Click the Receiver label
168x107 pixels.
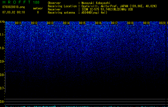(54, 9)
